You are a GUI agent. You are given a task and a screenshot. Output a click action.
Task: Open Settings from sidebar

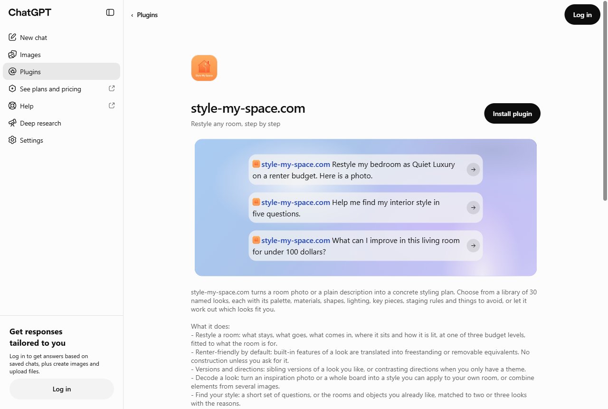61,140
